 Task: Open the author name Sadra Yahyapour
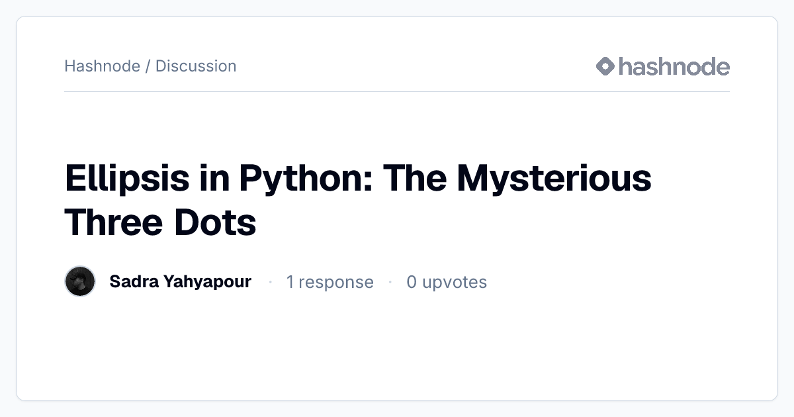point(180,282)
